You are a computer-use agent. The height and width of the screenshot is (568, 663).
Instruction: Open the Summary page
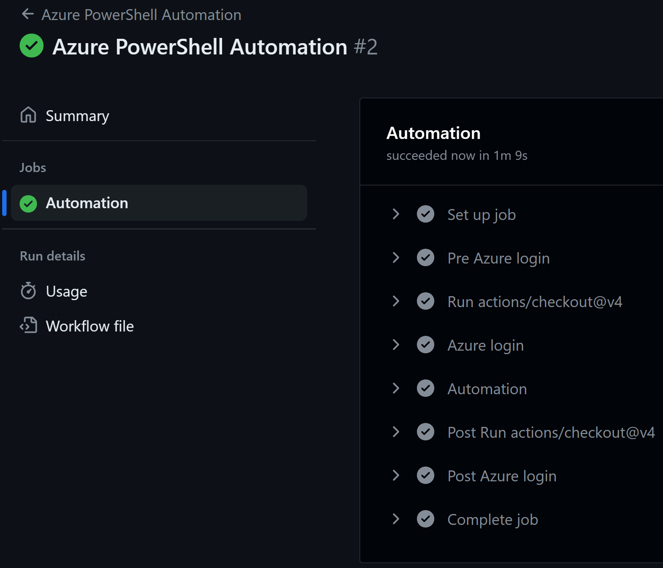[x=78, y=116]
